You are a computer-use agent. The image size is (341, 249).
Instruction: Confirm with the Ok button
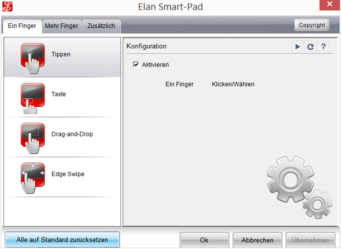[204, 240]
